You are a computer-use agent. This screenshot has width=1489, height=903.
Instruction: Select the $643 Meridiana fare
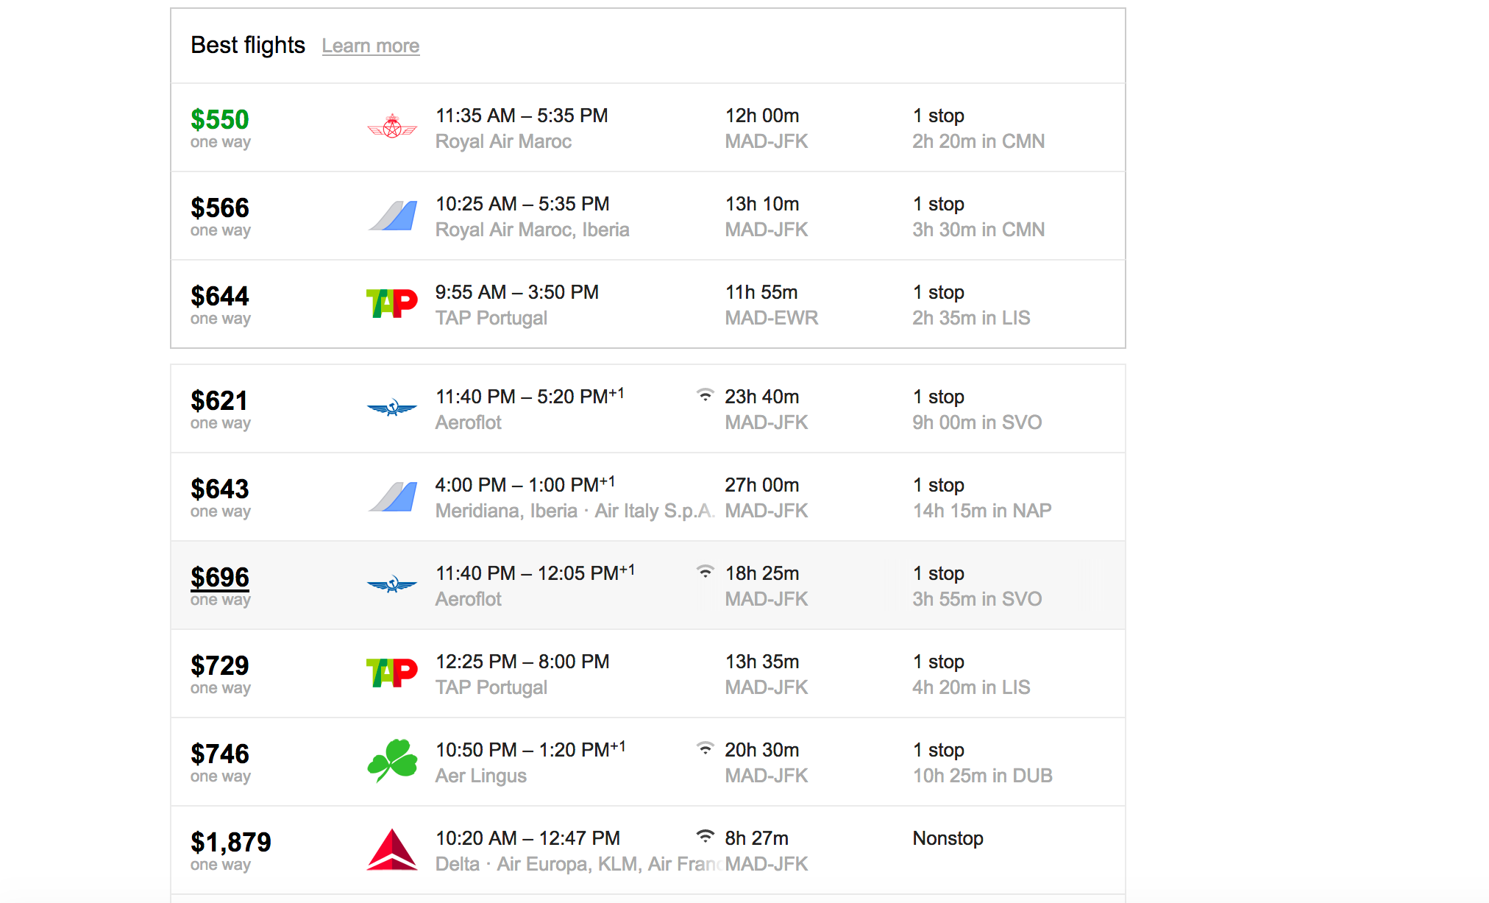pos(220,489)
